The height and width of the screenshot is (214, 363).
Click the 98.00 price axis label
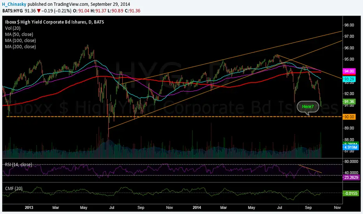tap(349, 25)
